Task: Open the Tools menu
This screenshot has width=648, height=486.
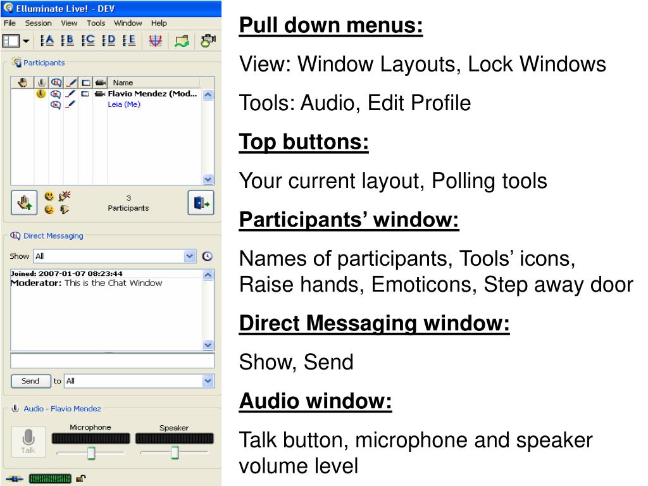Action: (96, 23)
